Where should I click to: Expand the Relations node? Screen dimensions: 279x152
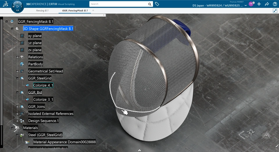(x=17, y=57)
